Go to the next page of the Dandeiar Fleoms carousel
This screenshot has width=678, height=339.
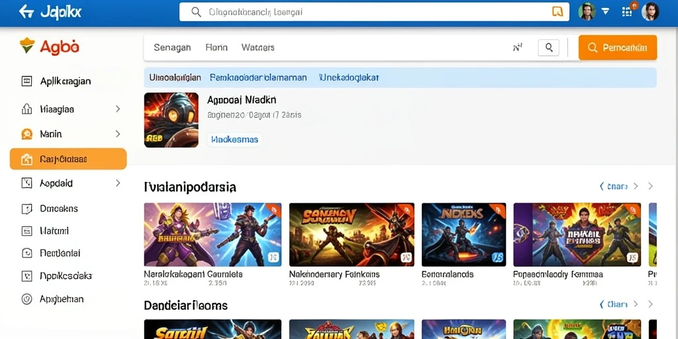[650, 305]
